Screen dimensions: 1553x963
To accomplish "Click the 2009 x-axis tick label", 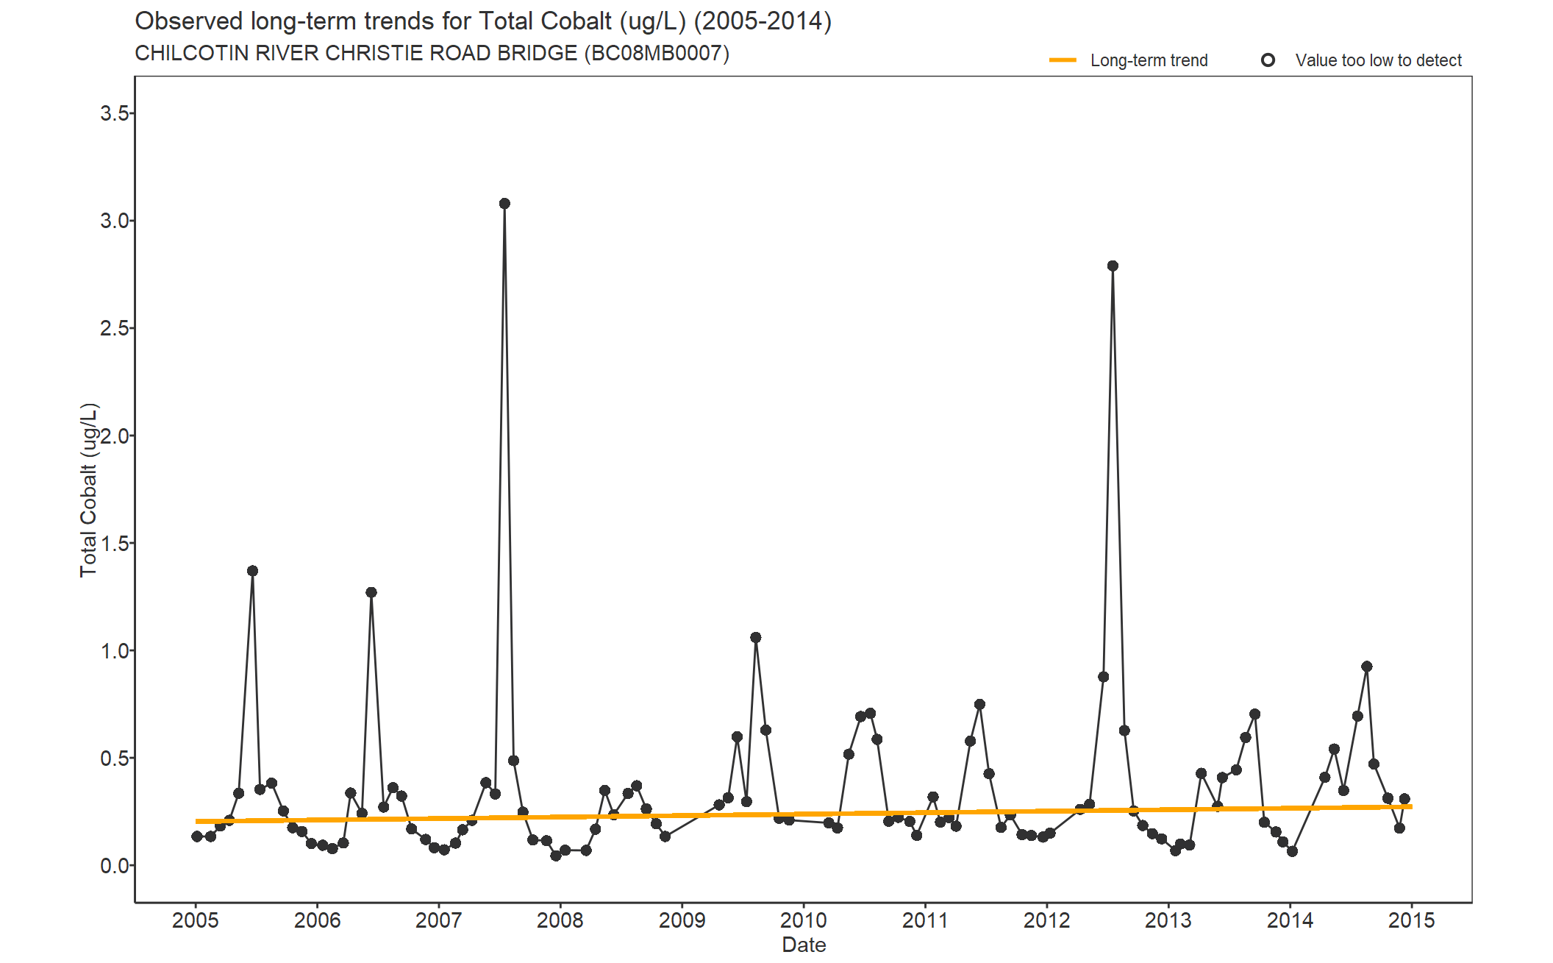I will point(682,920).
